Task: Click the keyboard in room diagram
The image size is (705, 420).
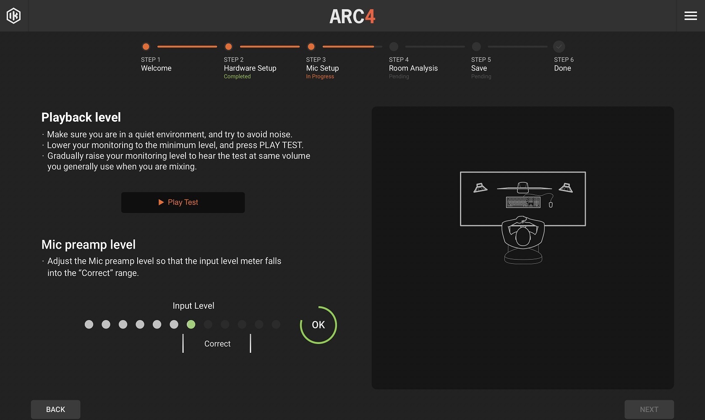Action: [523, 202]
